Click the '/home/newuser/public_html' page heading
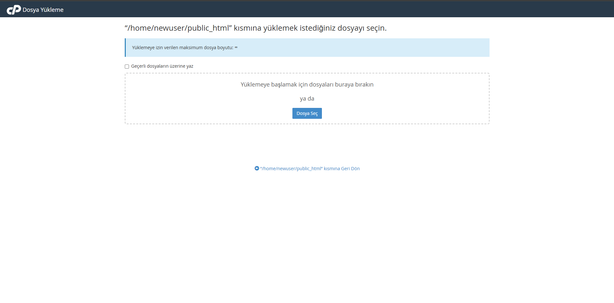The height and width of the screenshot is (303, 614). tap(255, 28)
